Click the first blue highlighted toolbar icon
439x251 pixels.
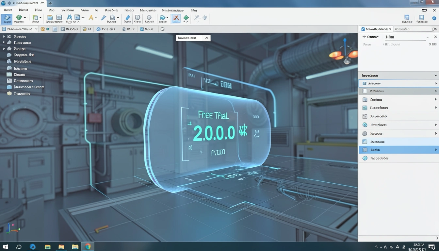(x=7, y=18)
